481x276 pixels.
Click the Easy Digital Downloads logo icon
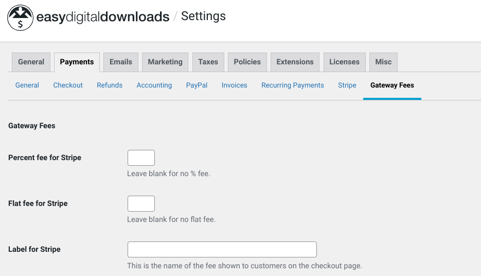(x=20, y=18)
